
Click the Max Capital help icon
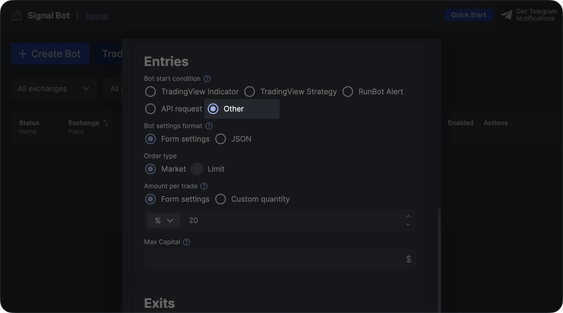click(186, 242)
